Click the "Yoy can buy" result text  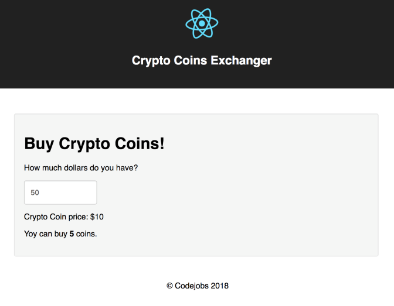pos(46,234)
